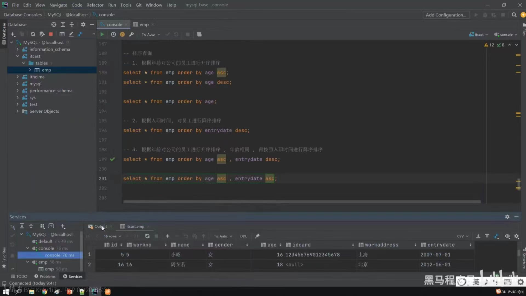Screen dimensions: 526x296
Task: Click the editor horizontal scrollbar
Action: pos(301,202)
